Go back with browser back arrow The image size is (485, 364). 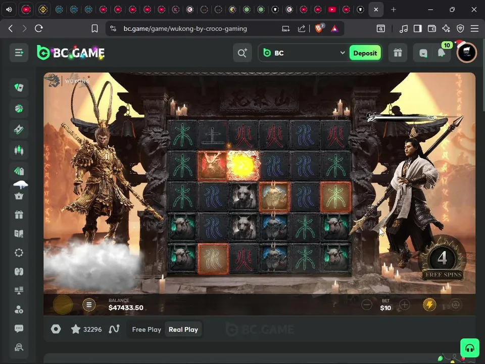11,28
